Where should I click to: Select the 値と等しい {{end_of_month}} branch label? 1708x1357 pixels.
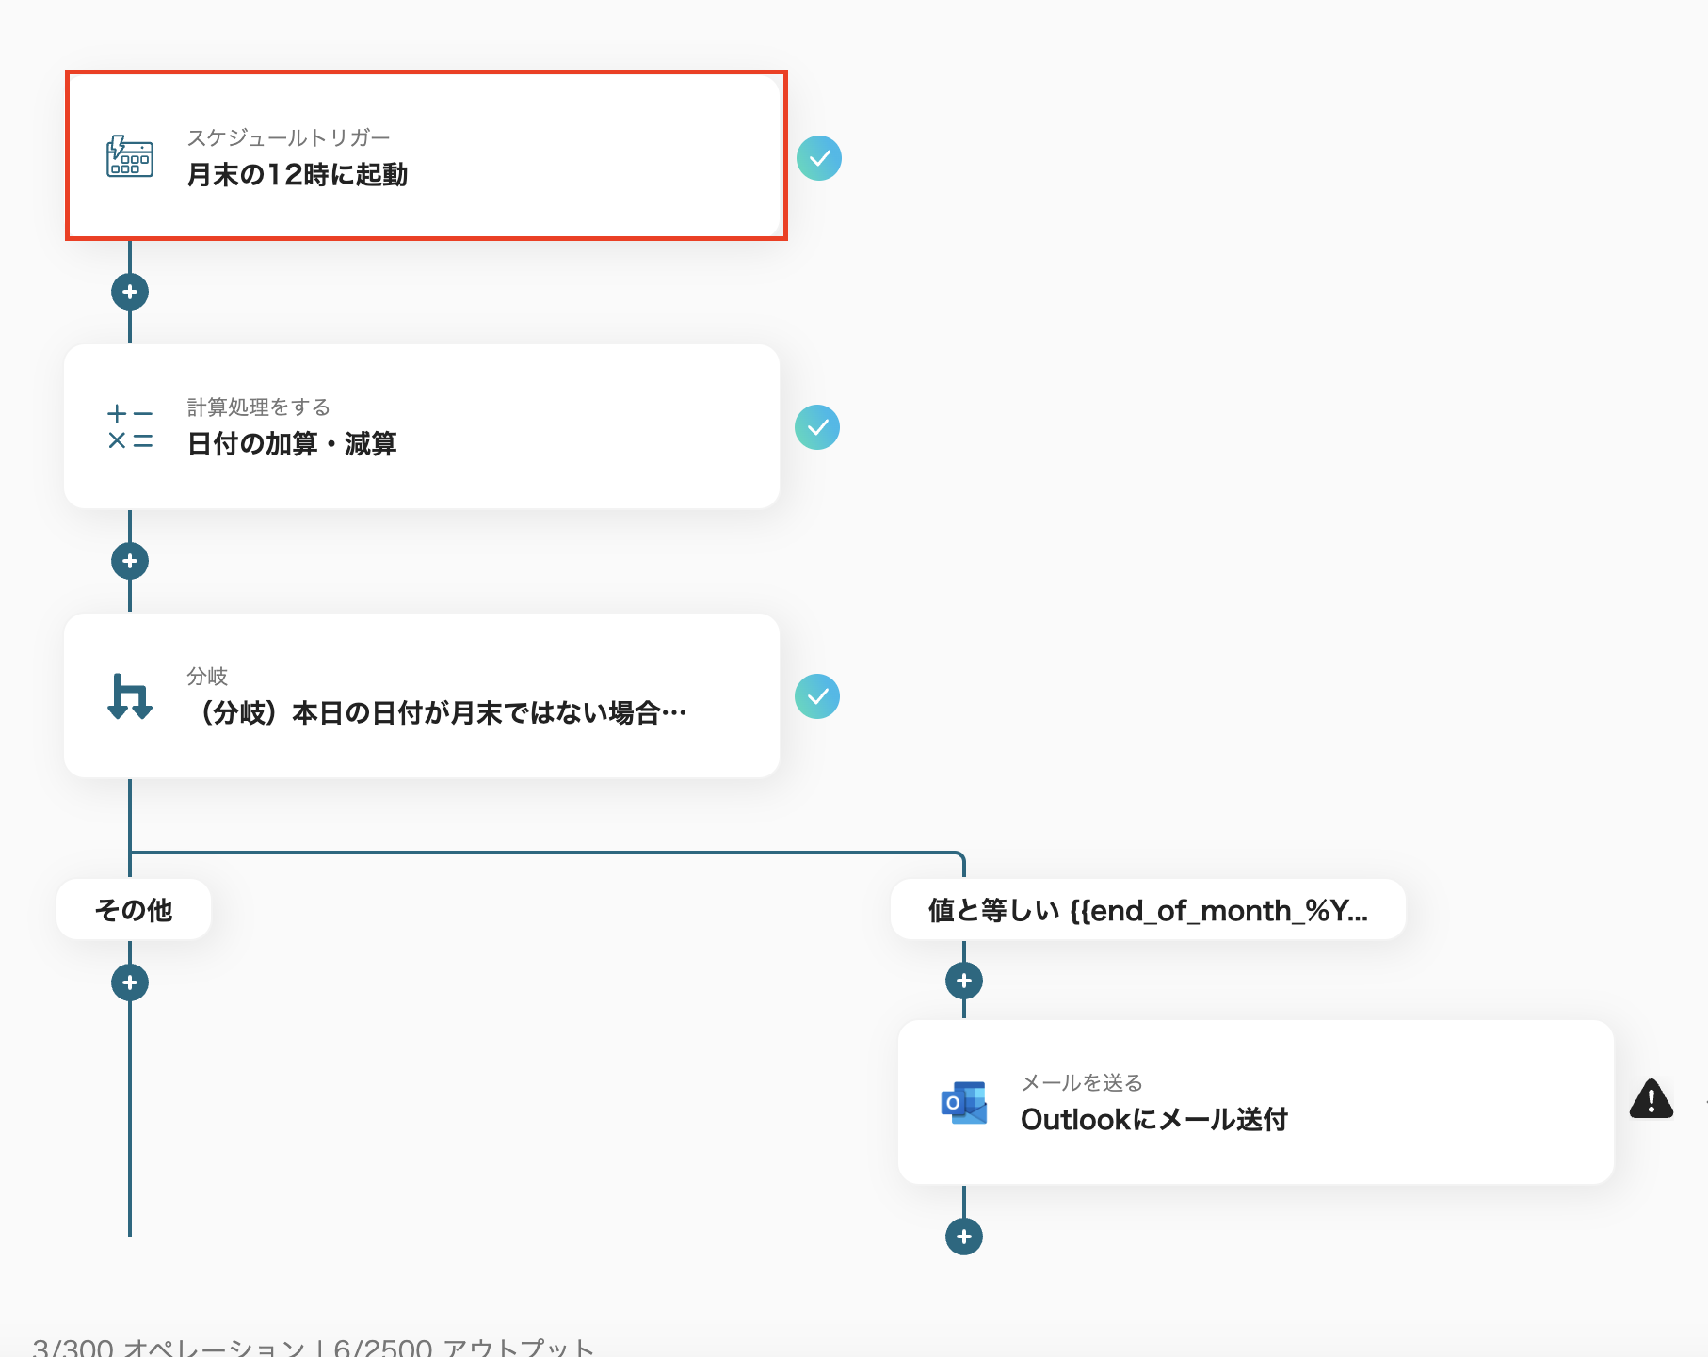[x=1147, y=908]
